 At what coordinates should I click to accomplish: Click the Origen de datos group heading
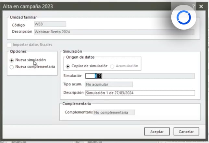(80, 57)
